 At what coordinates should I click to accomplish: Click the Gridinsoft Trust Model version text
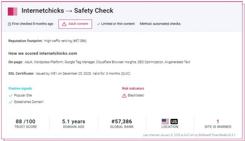point(217,135)
